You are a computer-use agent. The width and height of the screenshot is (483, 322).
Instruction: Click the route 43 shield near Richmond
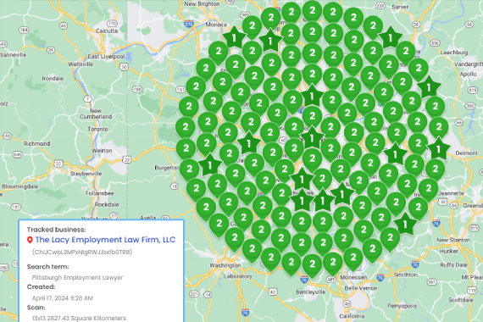point(7,136)
